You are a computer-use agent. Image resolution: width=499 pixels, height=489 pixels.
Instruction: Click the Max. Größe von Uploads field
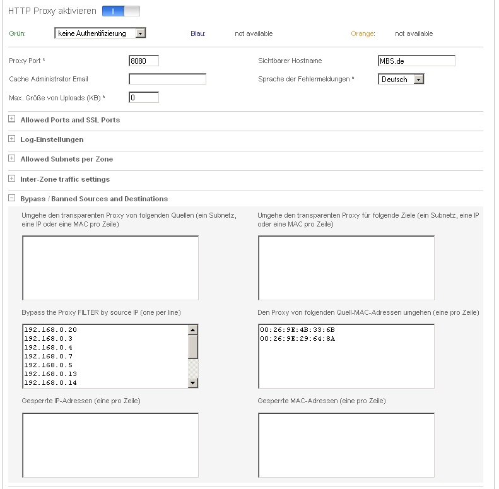click(x=144, y=98)
